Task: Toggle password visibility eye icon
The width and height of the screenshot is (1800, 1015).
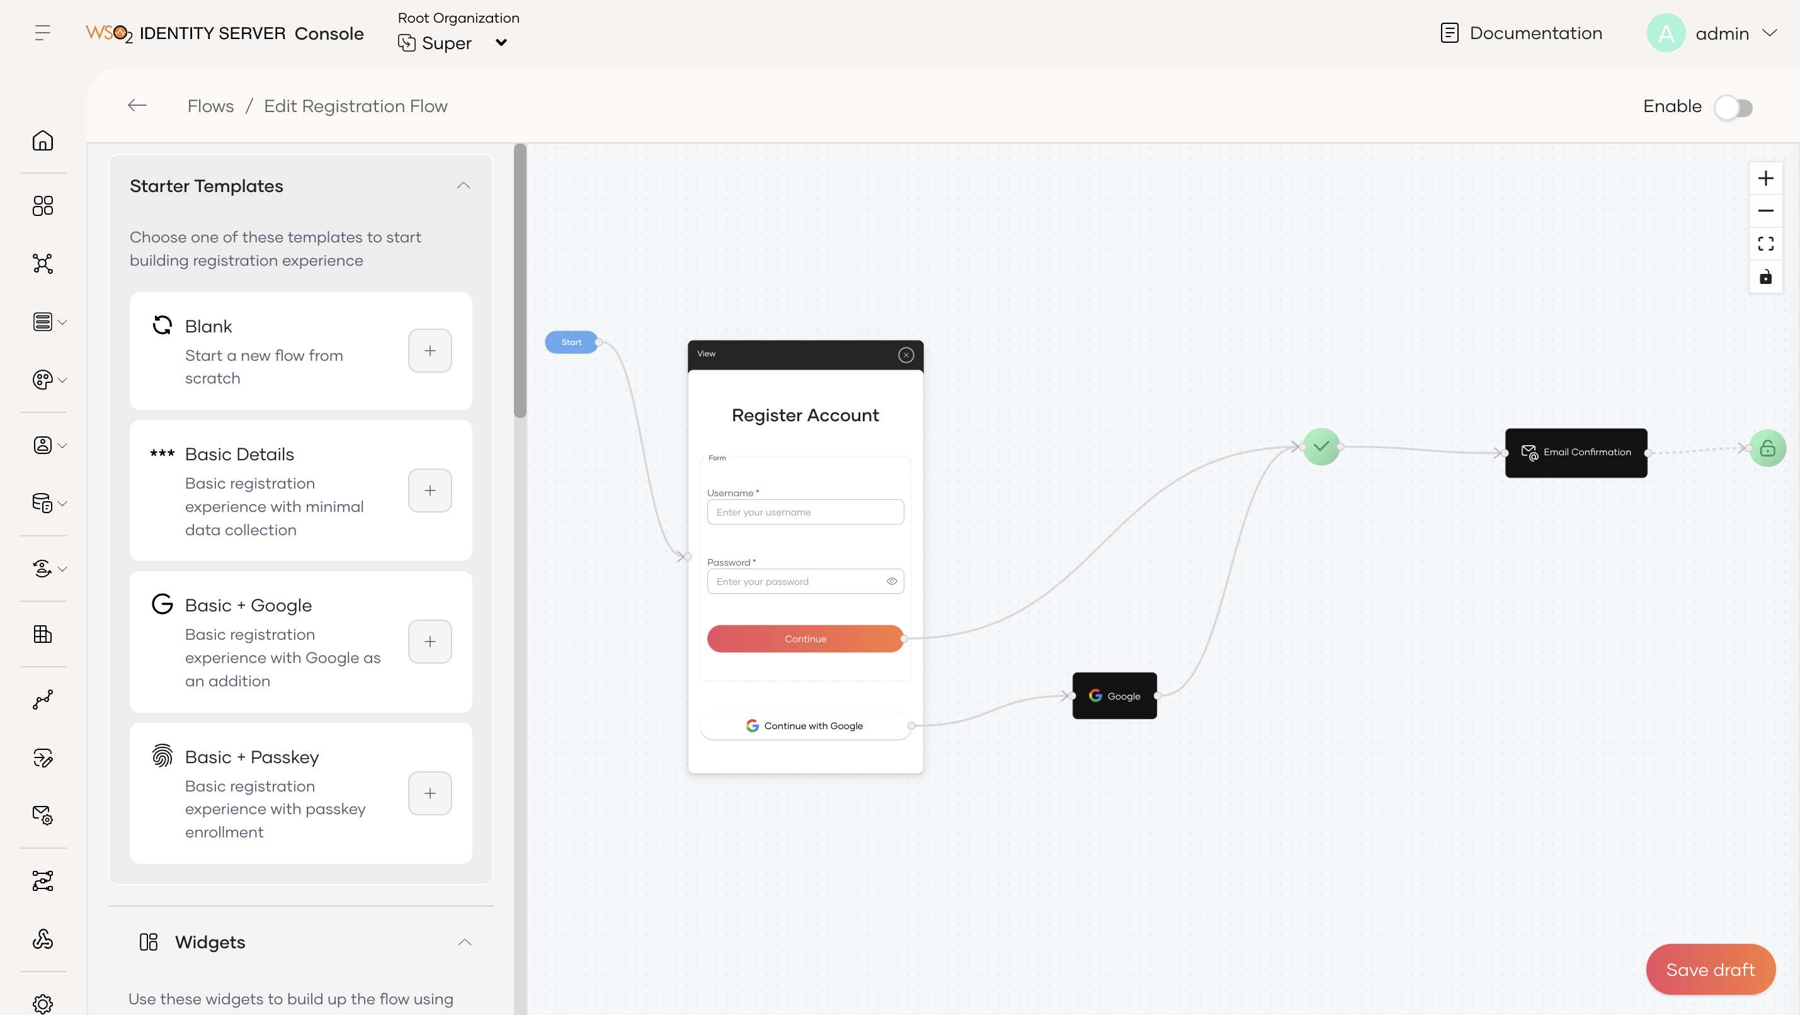Action: [892, 581]
